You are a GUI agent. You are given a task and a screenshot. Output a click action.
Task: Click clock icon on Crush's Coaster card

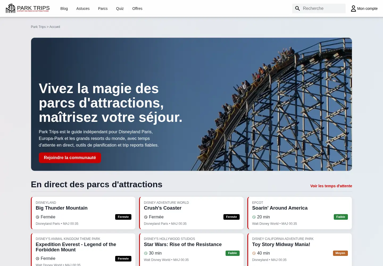[x=146, y=217]
